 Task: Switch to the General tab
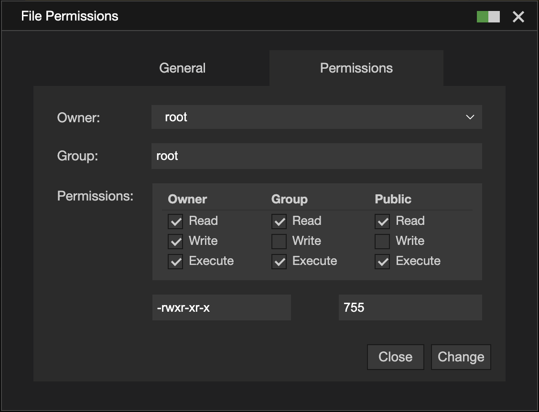point(182,68)
